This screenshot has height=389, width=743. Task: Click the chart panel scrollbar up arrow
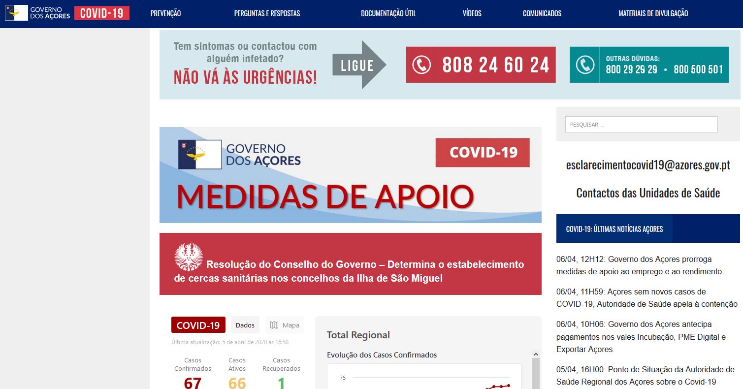pos(536,354)
